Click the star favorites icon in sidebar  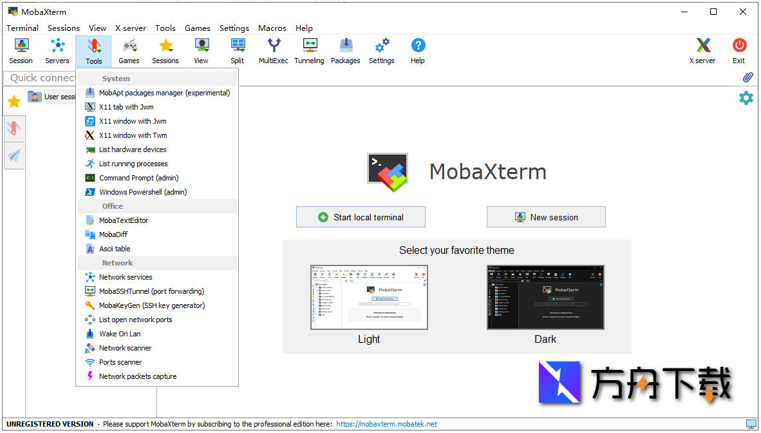coord(14,101)
